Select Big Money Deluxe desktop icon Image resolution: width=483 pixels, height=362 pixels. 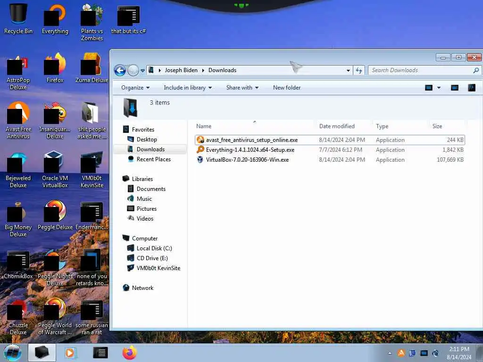(18, 219)
